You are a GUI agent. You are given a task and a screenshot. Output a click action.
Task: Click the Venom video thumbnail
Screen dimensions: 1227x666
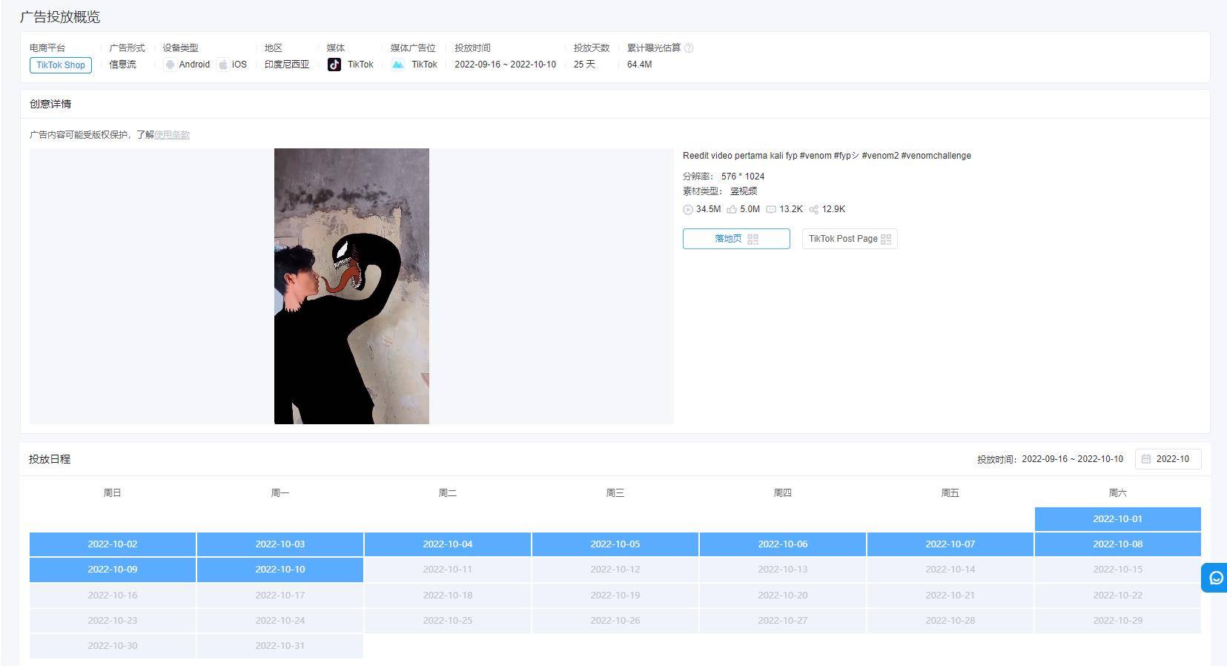pos(351,286)
